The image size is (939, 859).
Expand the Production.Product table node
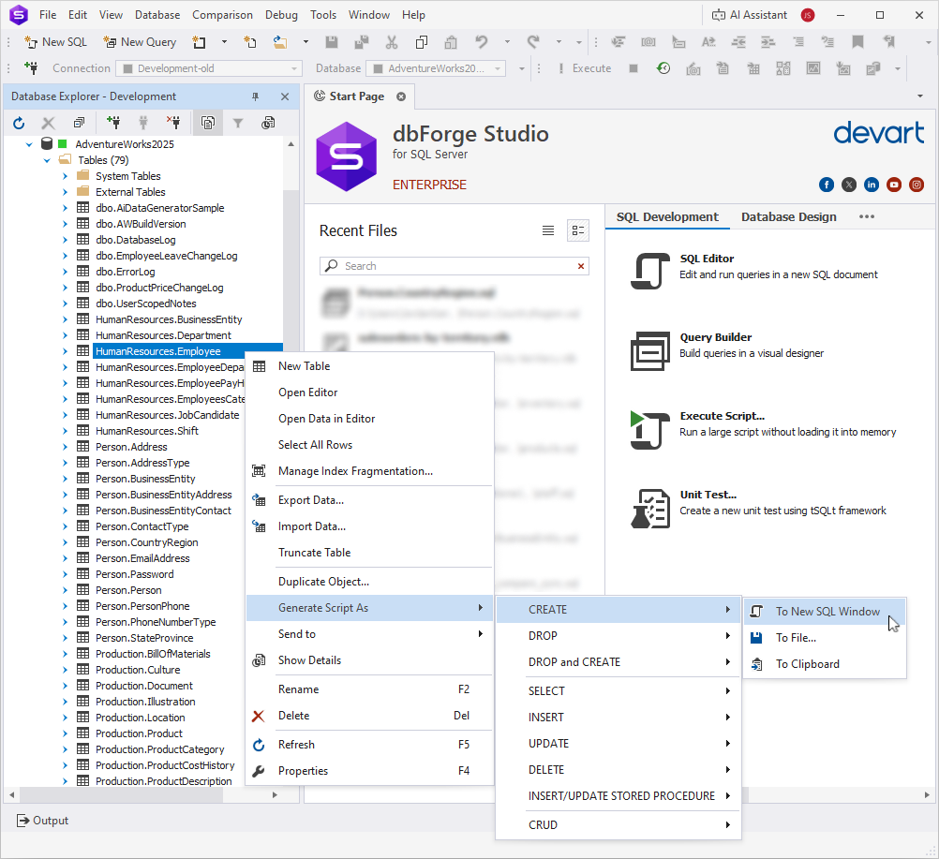[x=65, y=733]
